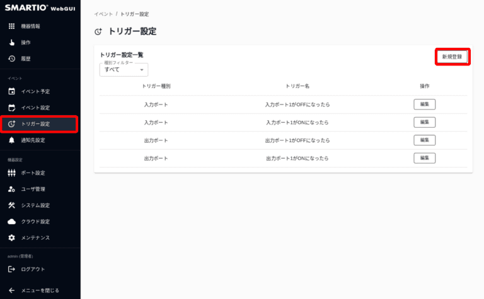
Task: Open システム設定 menu item
Action: tap(40, 205)
